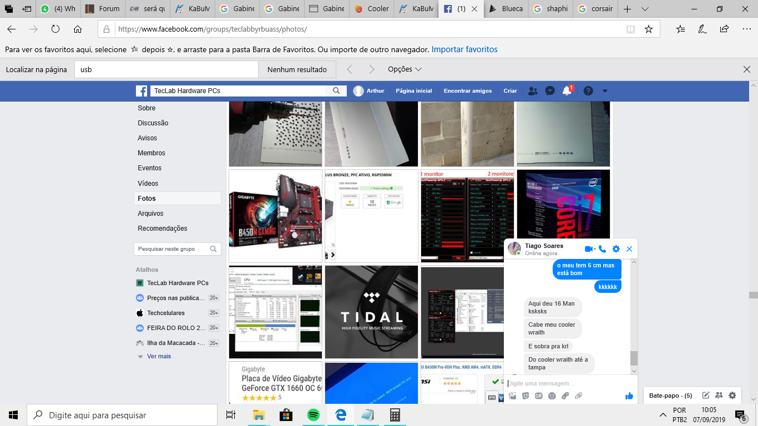This screenshot has height=426, width=758.
Task: Open the Membros section of the group
Action: click(x=151, y=153)
